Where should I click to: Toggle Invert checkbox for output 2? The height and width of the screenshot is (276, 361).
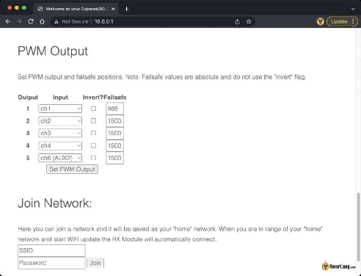point(93,120)
